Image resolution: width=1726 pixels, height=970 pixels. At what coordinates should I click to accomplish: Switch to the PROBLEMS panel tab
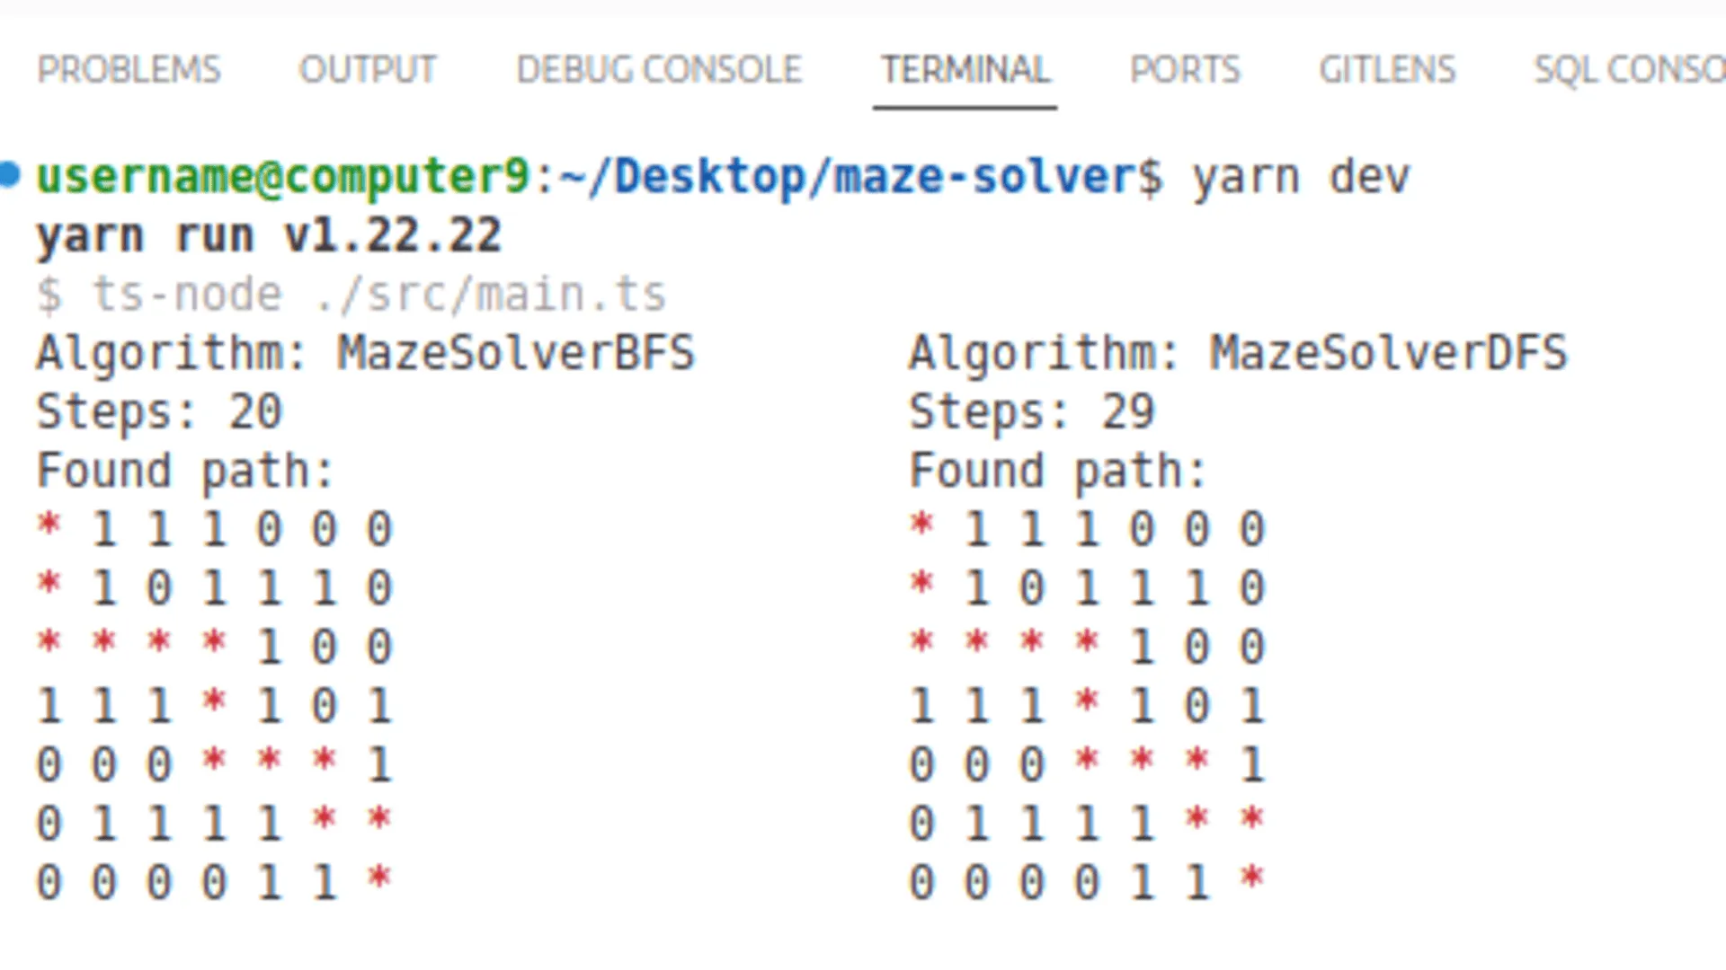tap(129, 70)
